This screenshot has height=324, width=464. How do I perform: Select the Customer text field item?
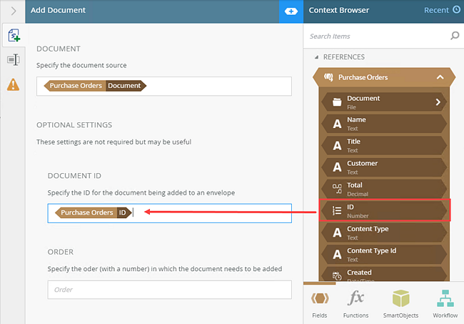(384, 167)
